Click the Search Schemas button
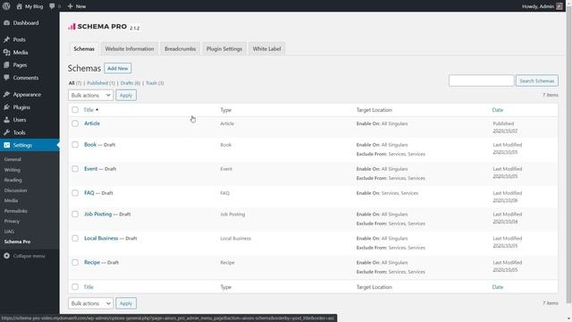This screenshot has width=572, height=322. coord(537,80)
